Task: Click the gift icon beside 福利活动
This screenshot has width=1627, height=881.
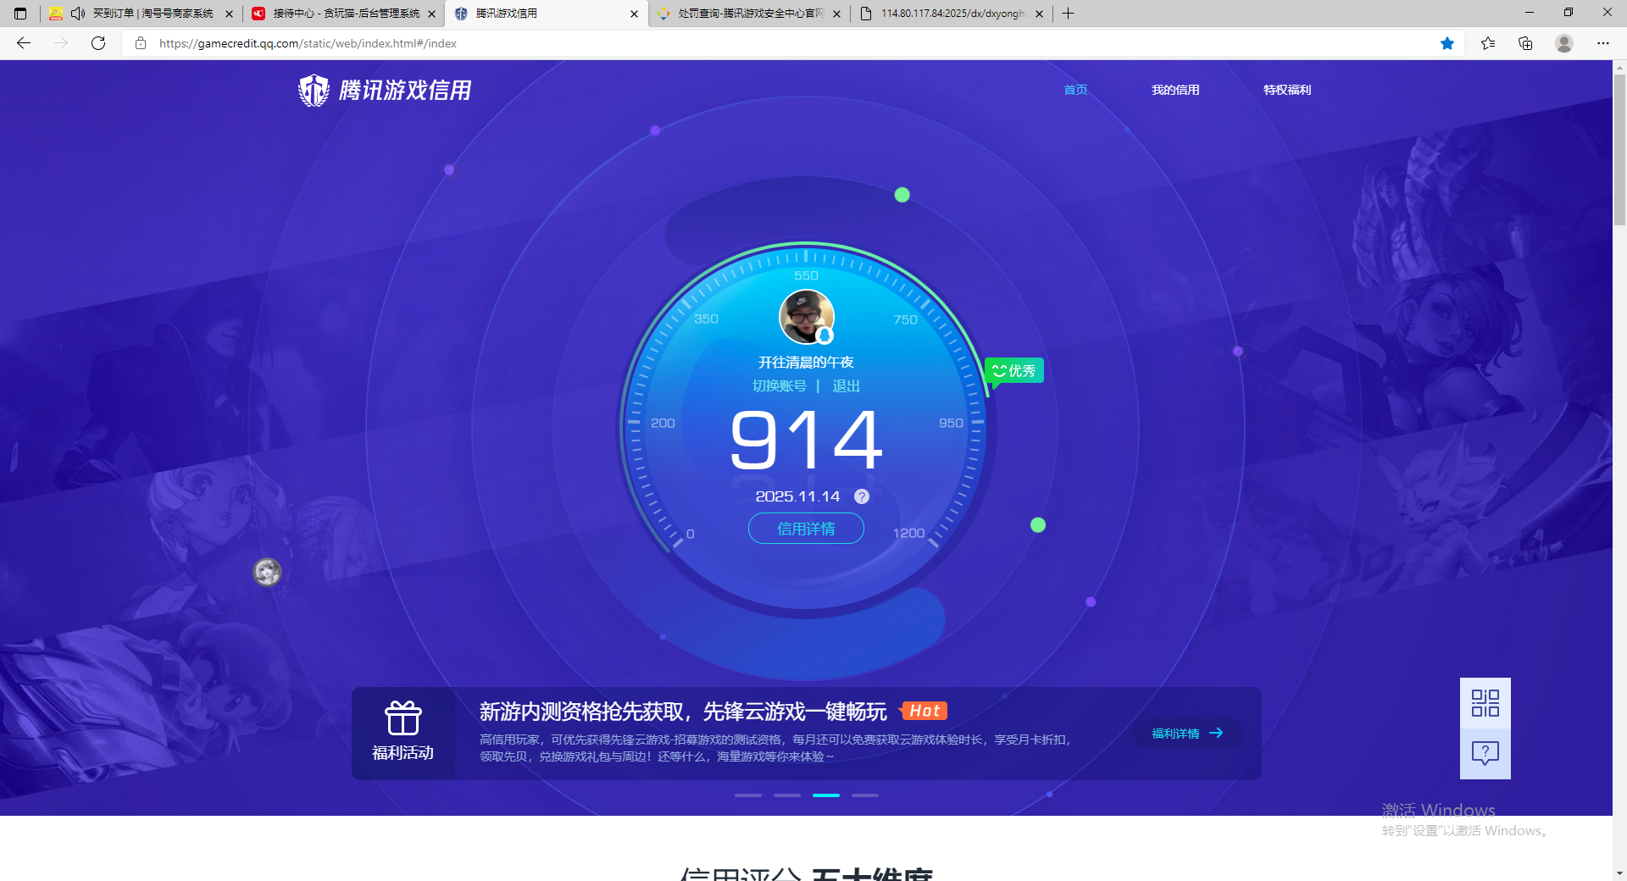Action: [x=403, y=719]
